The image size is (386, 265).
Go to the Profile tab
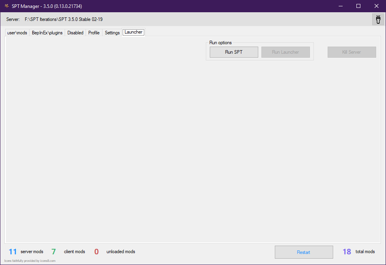click(94, 33)
